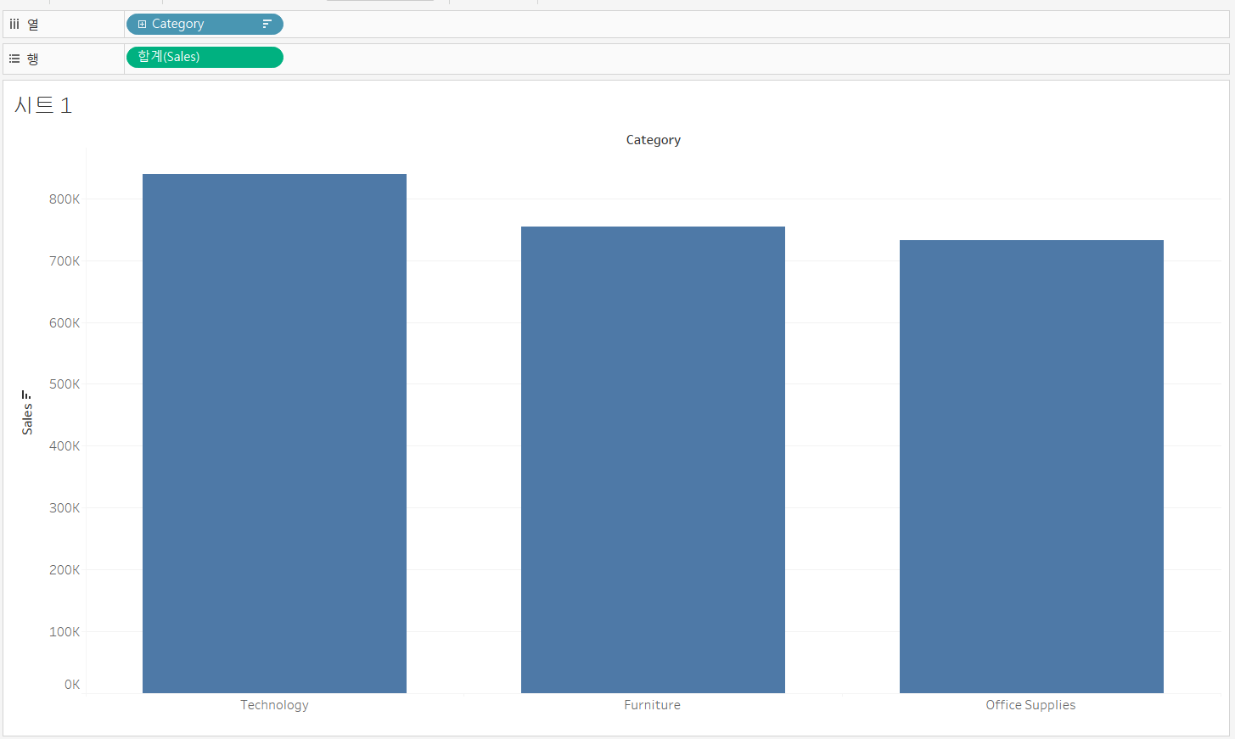Click the sort icon above the Sales axis label

tap(26, 395)
